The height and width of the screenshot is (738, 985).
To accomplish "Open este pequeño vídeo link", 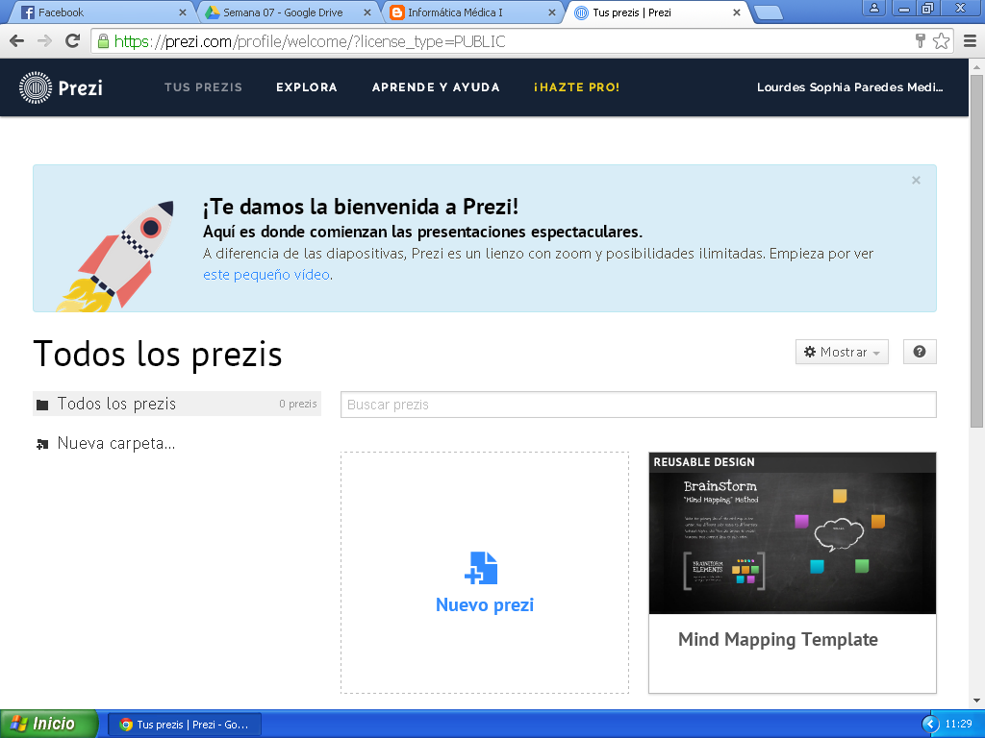I will [x=265, y=275].
